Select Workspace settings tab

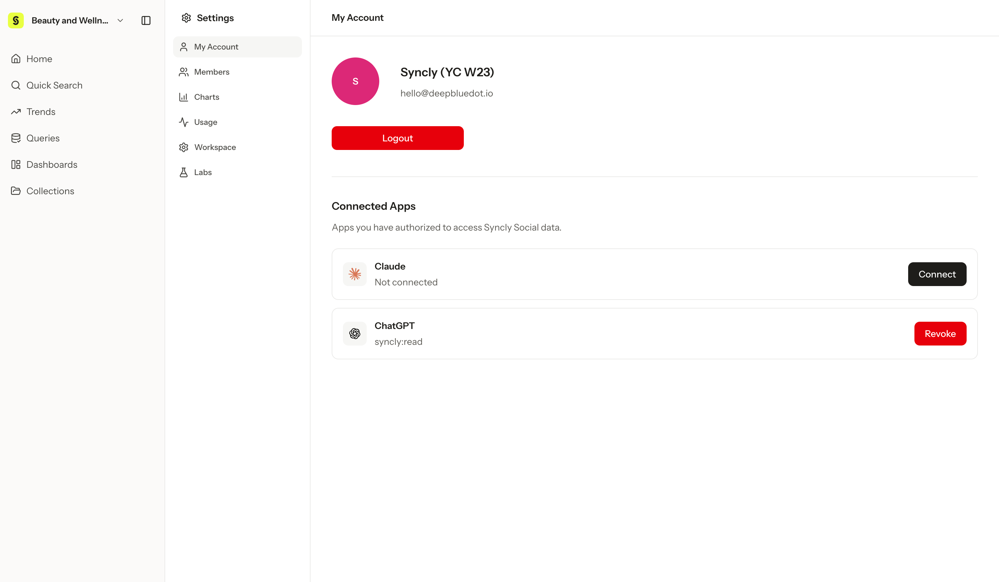(238, 147)
